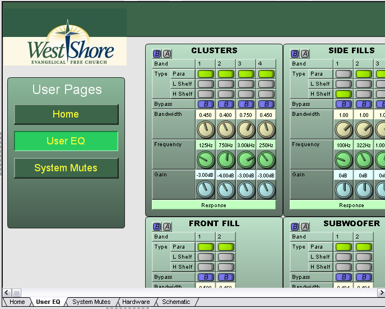
Task: Click CLUSTERS band 2 frequency knob
Action: pos(226,160)
